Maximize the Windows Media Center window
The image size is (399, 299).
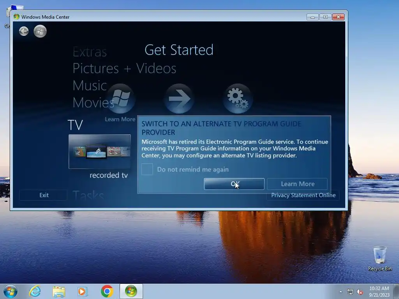pyautogui.click(x=325, y=17)
